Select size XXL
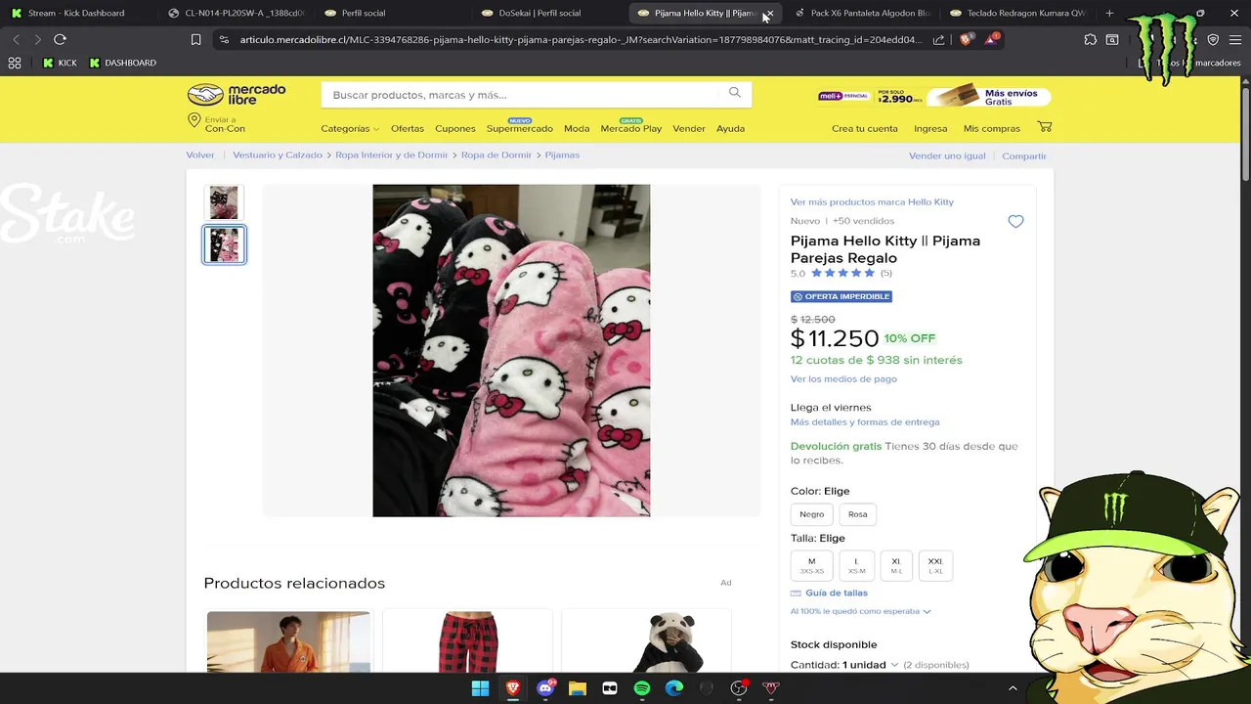This screenshot has height=704, width=1251. coord(935,565)
